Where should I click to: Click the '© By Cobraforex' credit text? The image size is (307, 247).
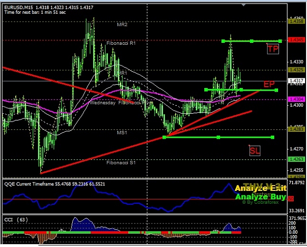pos(260,202)
